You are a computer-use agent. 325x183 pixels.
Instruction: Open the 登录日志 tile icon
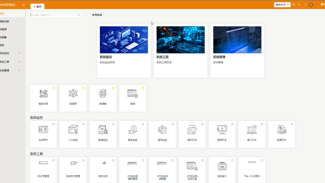222,129
